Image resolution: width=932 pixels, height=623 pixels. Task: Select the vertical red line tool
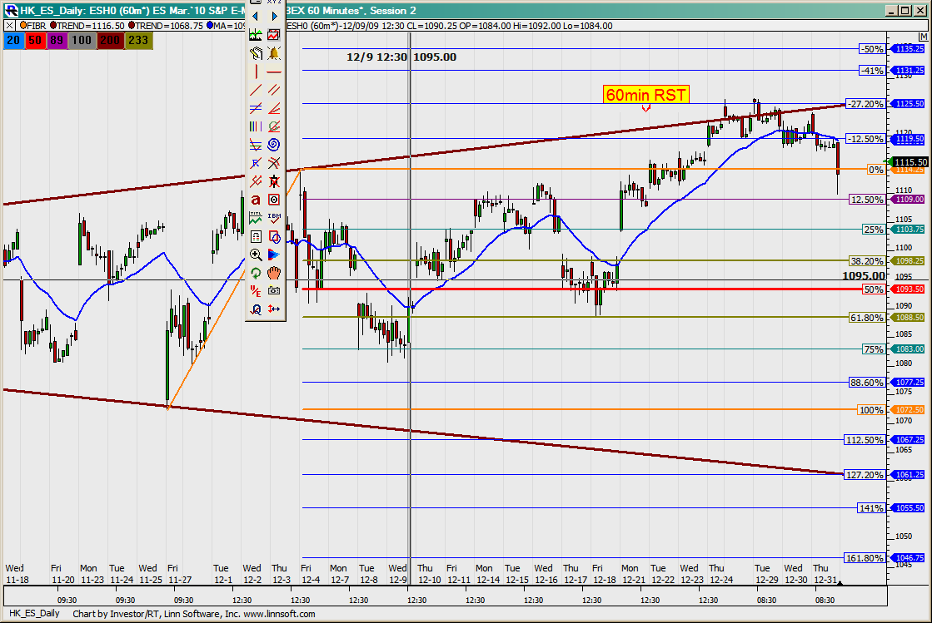pos(256,72)
